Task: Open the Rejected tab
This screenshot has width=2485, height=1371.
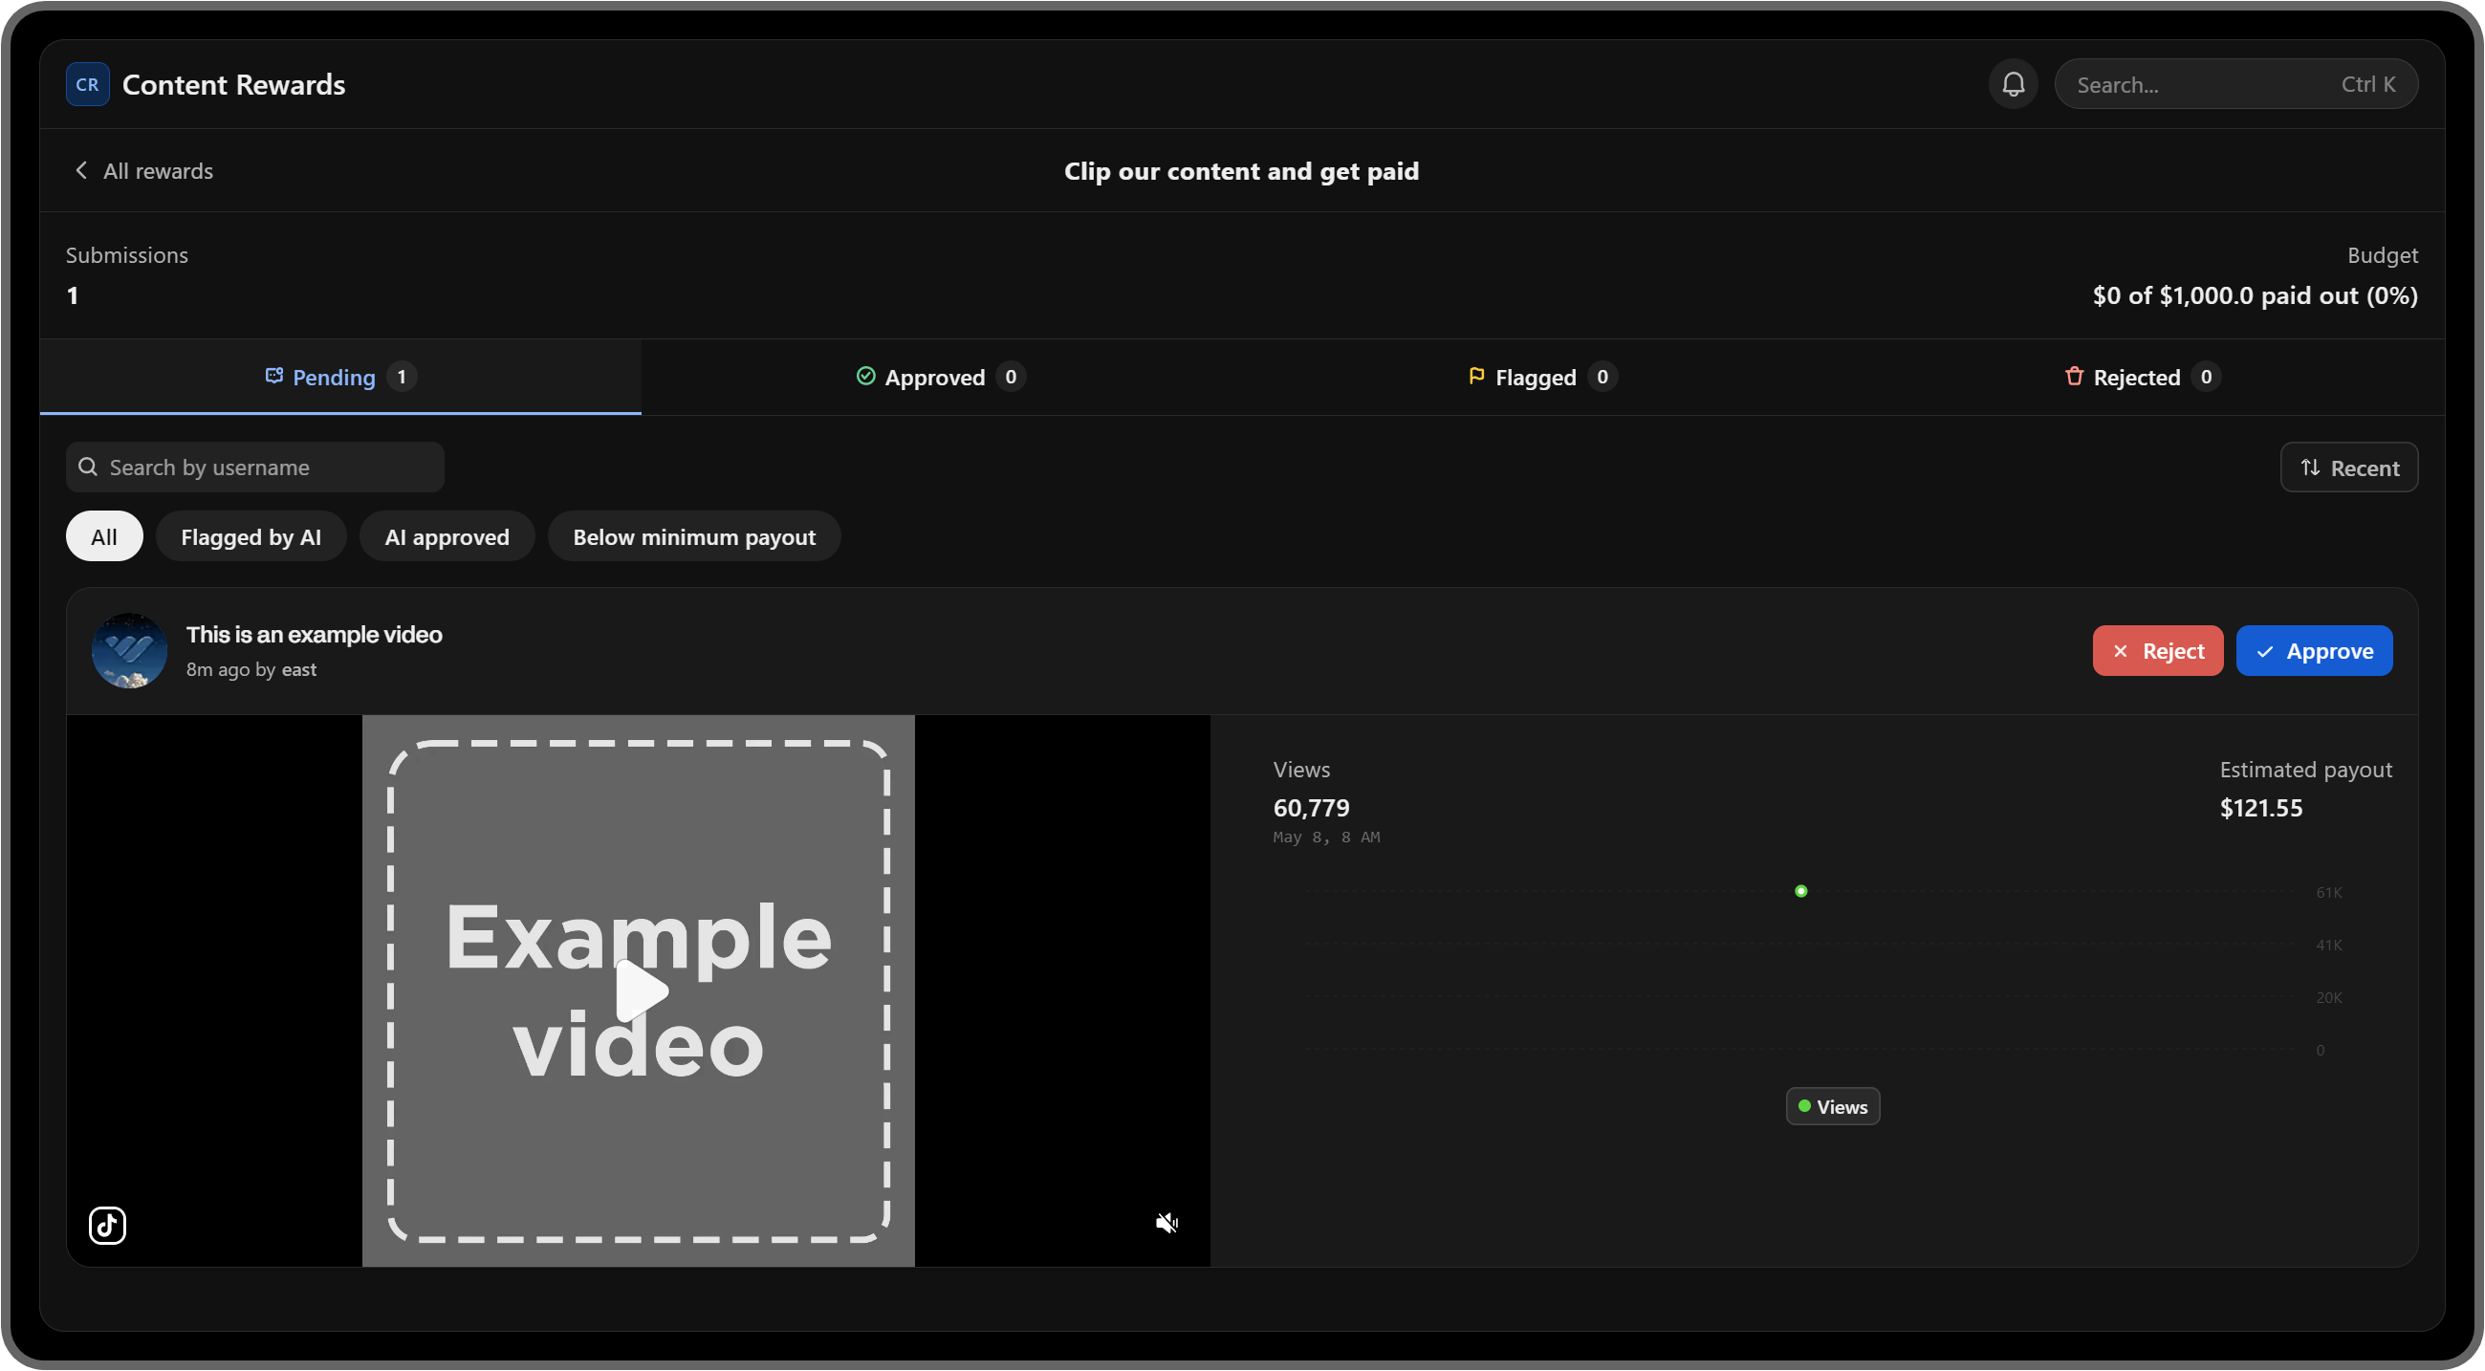Action: point(2141,377)
